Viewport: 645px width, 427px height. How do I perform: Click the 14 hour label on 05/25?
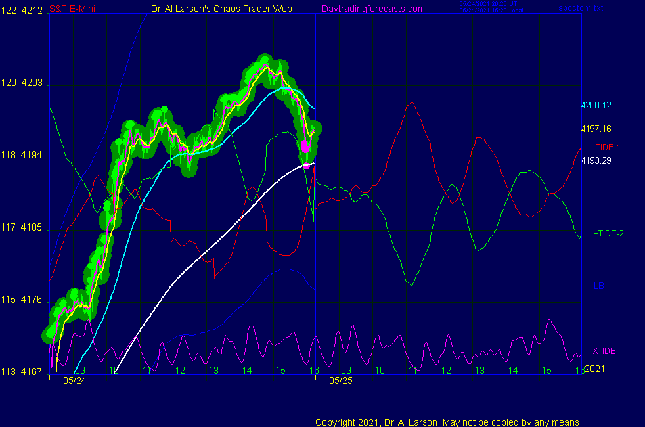(513, 371)
